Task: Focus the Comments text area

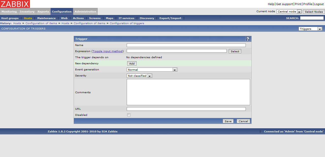Action: click(188, 92)
